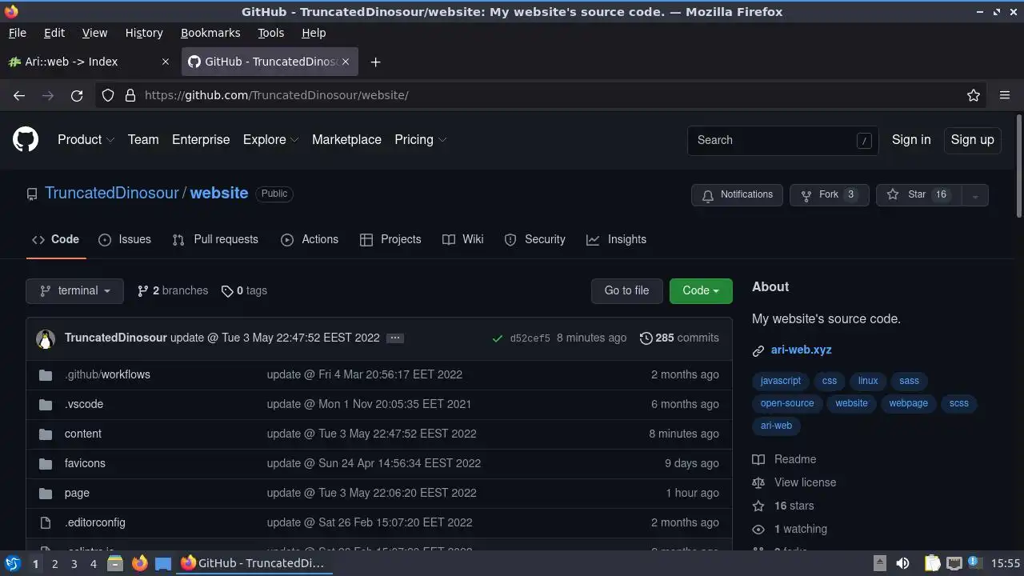This screenshot has width=1024, height=576.
Task: Click the folder icon next to content
Action: [x=46, y=434]
